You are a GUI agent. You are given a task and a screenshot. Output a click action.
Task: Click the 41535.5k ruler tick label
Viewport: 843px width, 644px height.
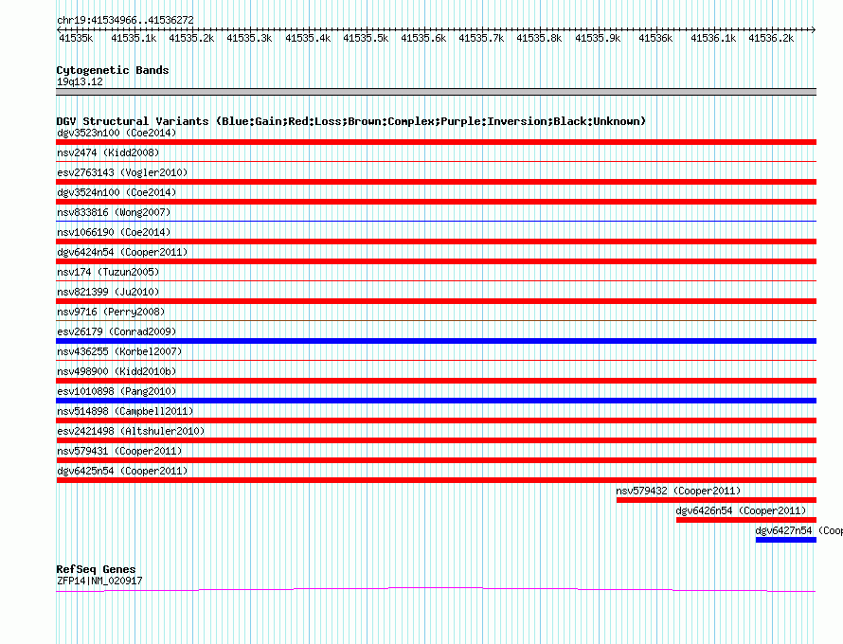tap(366, 38)
